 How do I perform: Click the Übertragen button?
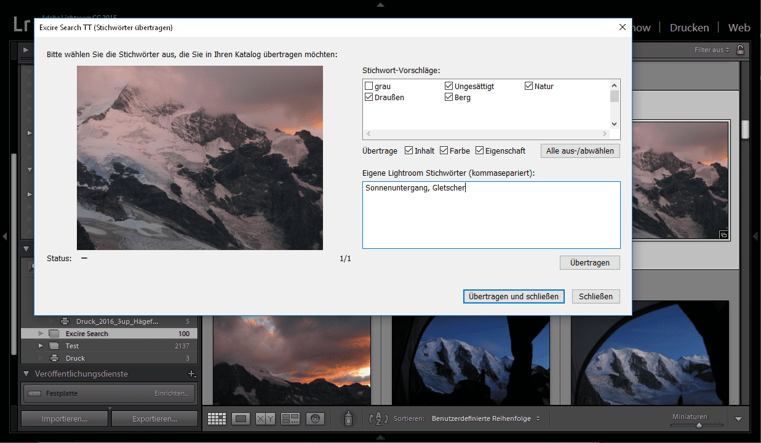[590, 262]
